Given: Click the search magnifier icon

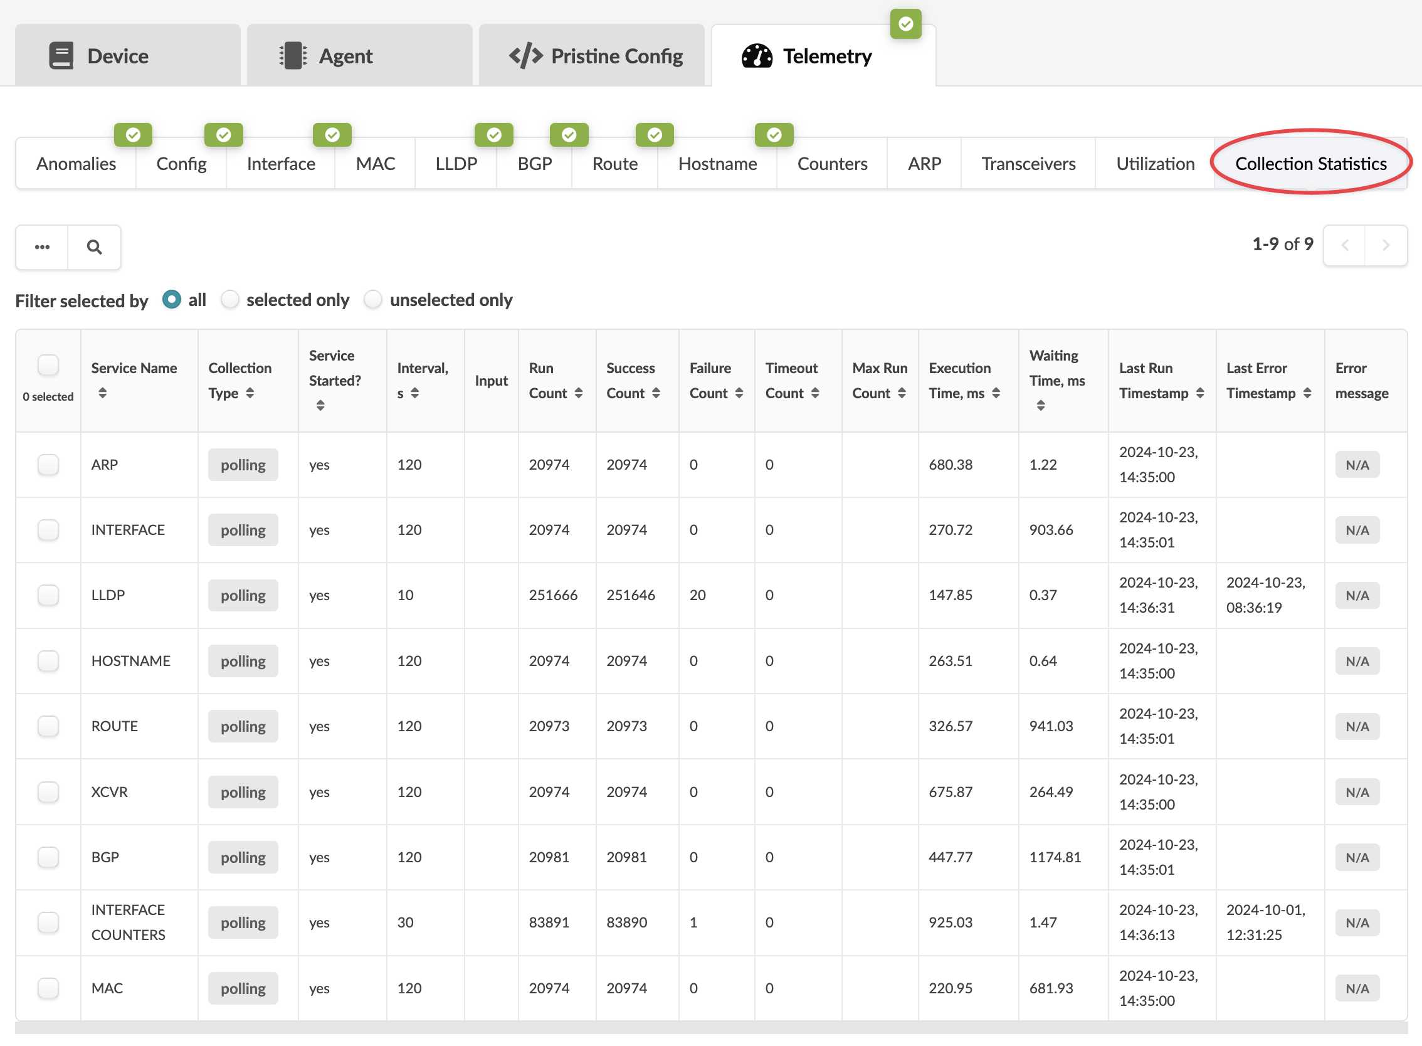Looking at the screenshot, I should (94, 247).
